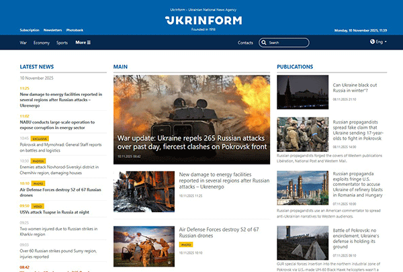Click the Subscription link
Image resolution: width=403 pixels, height=272 pixels.
tap(30, 30)
